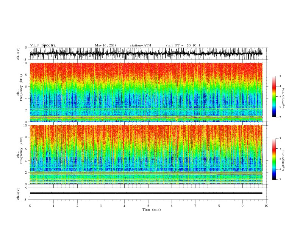Click tick label 8 on the time axis
The image size is (300, 231).
219,206
